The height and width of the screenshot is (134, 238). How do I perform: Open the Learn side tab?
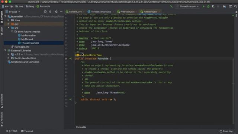pyautogui.click(x=1, y=31)
